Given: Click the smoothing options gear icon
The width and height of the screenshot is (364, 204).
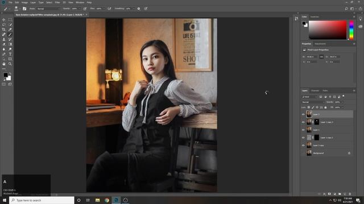Looking at the screenshot, I should click(139, 8).
